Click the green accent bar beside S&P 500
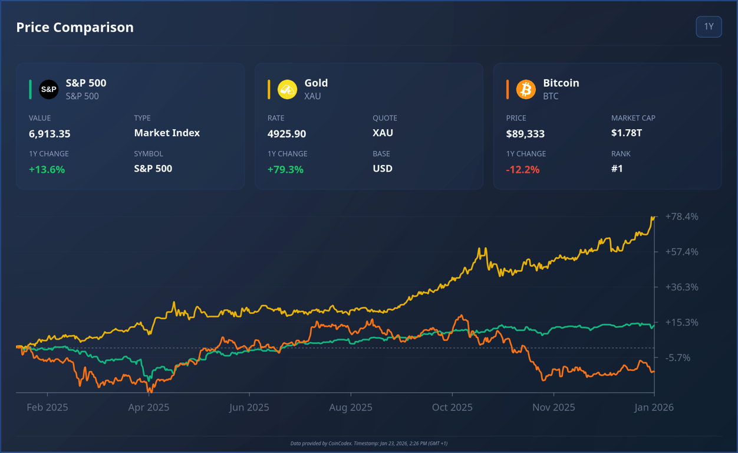 tap(30, 89)
